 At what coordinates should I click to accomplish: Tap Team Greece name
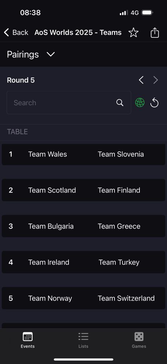(x=119, y=226)
